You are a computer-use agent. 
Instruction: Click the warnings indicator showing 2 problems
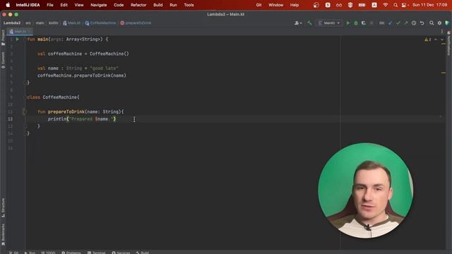[x=428, y=40]
